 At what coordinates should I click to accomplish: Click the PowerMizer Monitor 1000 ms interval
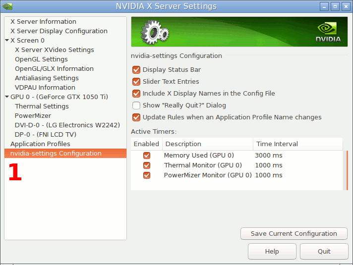tap(269, 175)
